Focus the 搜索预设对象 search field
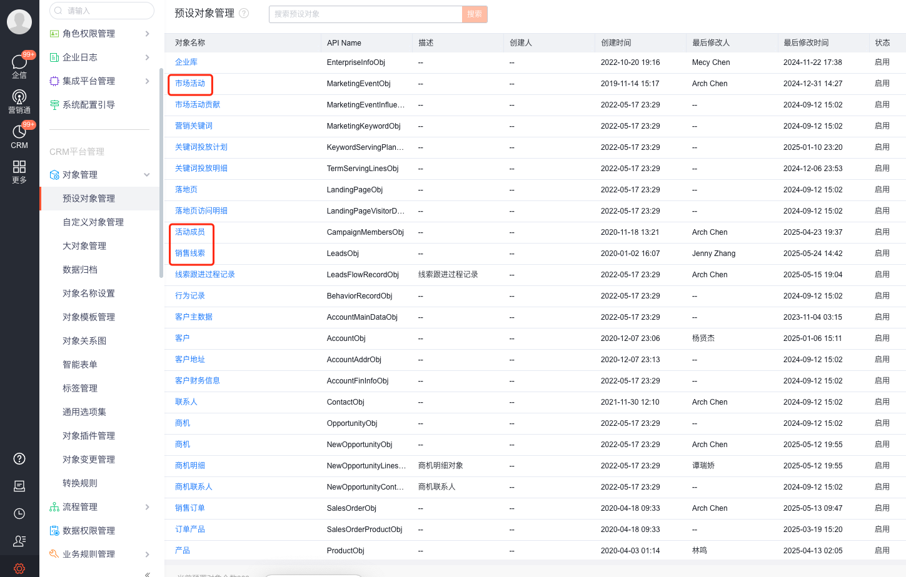 pos(366,14)
